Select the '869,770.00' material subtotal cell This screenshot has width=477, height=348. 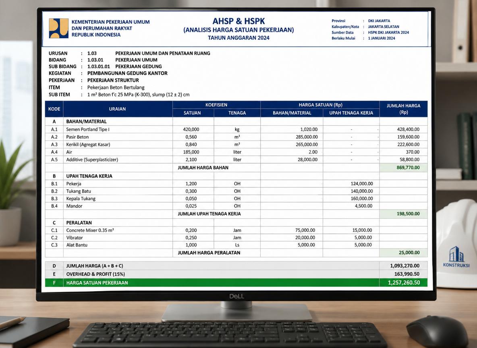point(403,168)
